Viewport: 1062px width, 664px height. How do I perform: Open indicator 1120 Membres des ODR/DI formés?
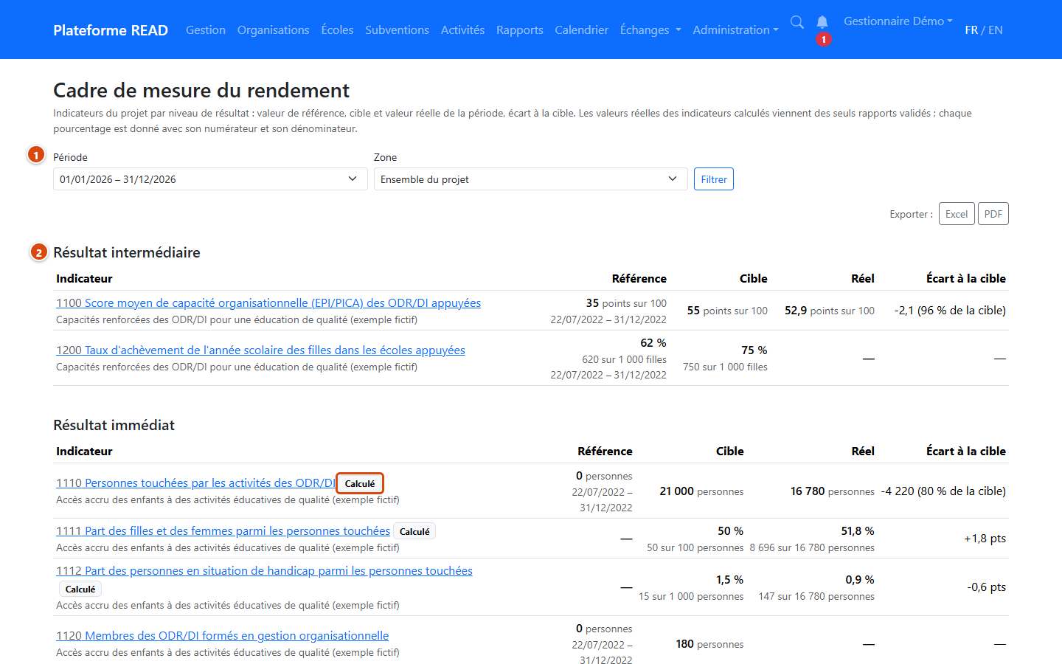pyautogui.click(x=222, y=636)
